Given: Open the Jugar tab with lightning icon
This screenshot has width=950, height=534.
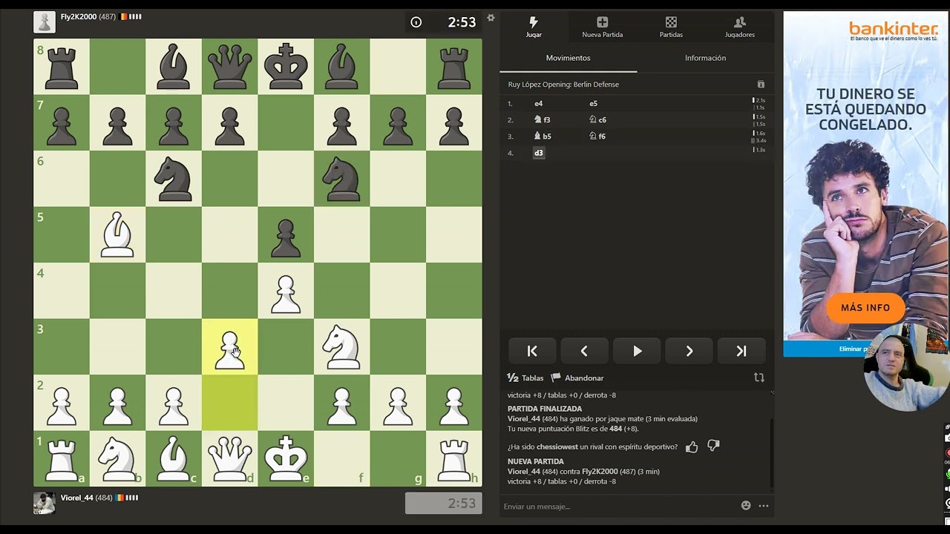Looking at the screenshot, I should pyautogui.click(x=534, y=27).
